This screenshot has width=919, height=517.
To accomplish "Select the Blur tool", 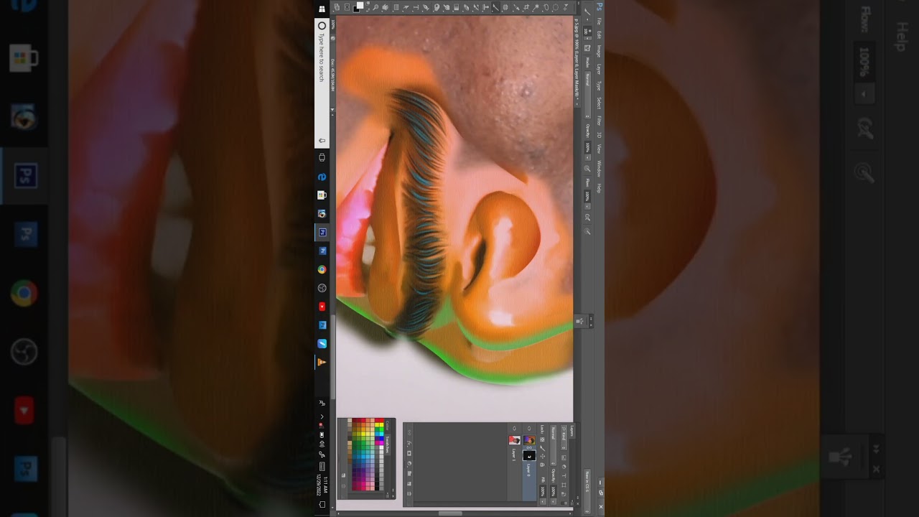I will 445,7.
